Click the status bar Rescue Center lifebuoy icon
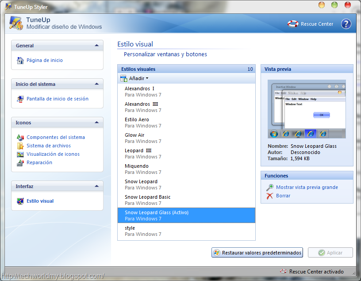361x281 pixels. coord(284,271)
